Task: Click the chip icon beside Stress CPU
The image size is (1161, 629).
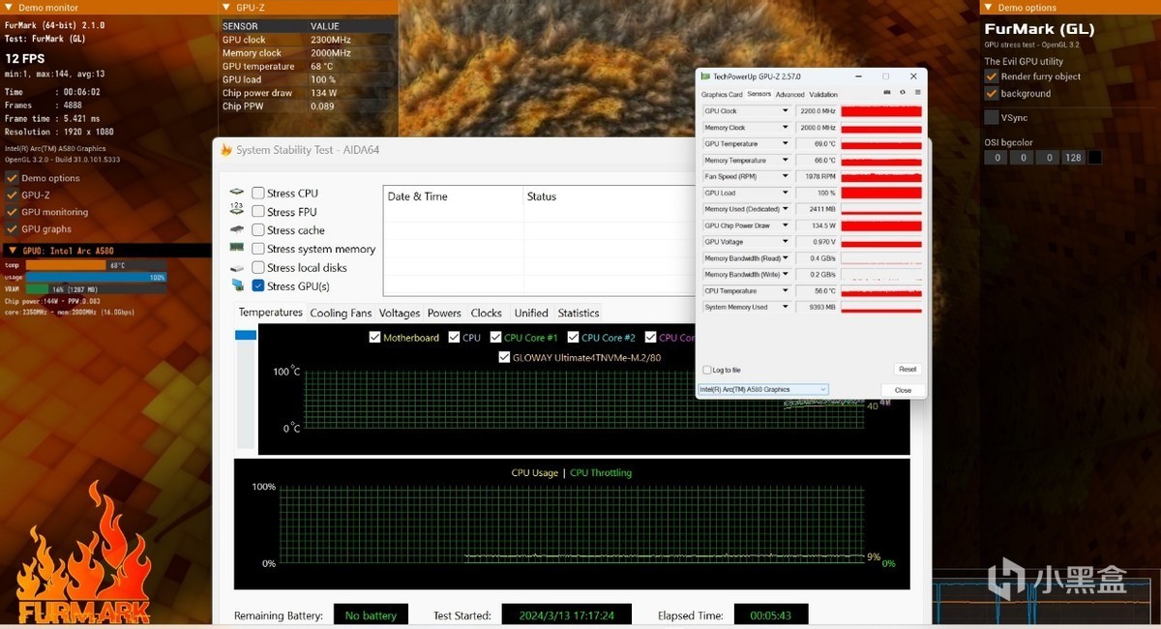Action: pos(237,193)
